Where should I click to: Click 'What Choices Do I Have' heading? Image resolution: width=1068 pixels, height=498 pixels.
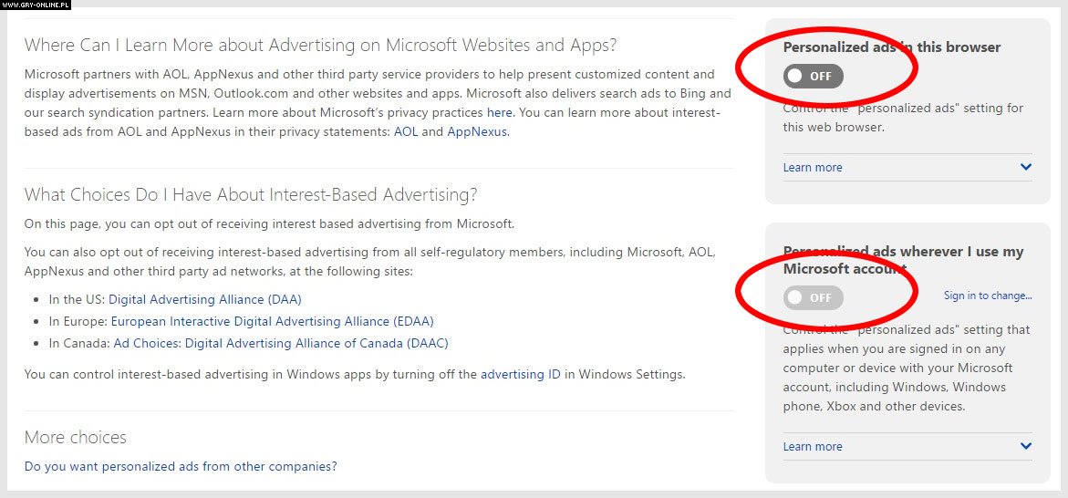[251, 195]
